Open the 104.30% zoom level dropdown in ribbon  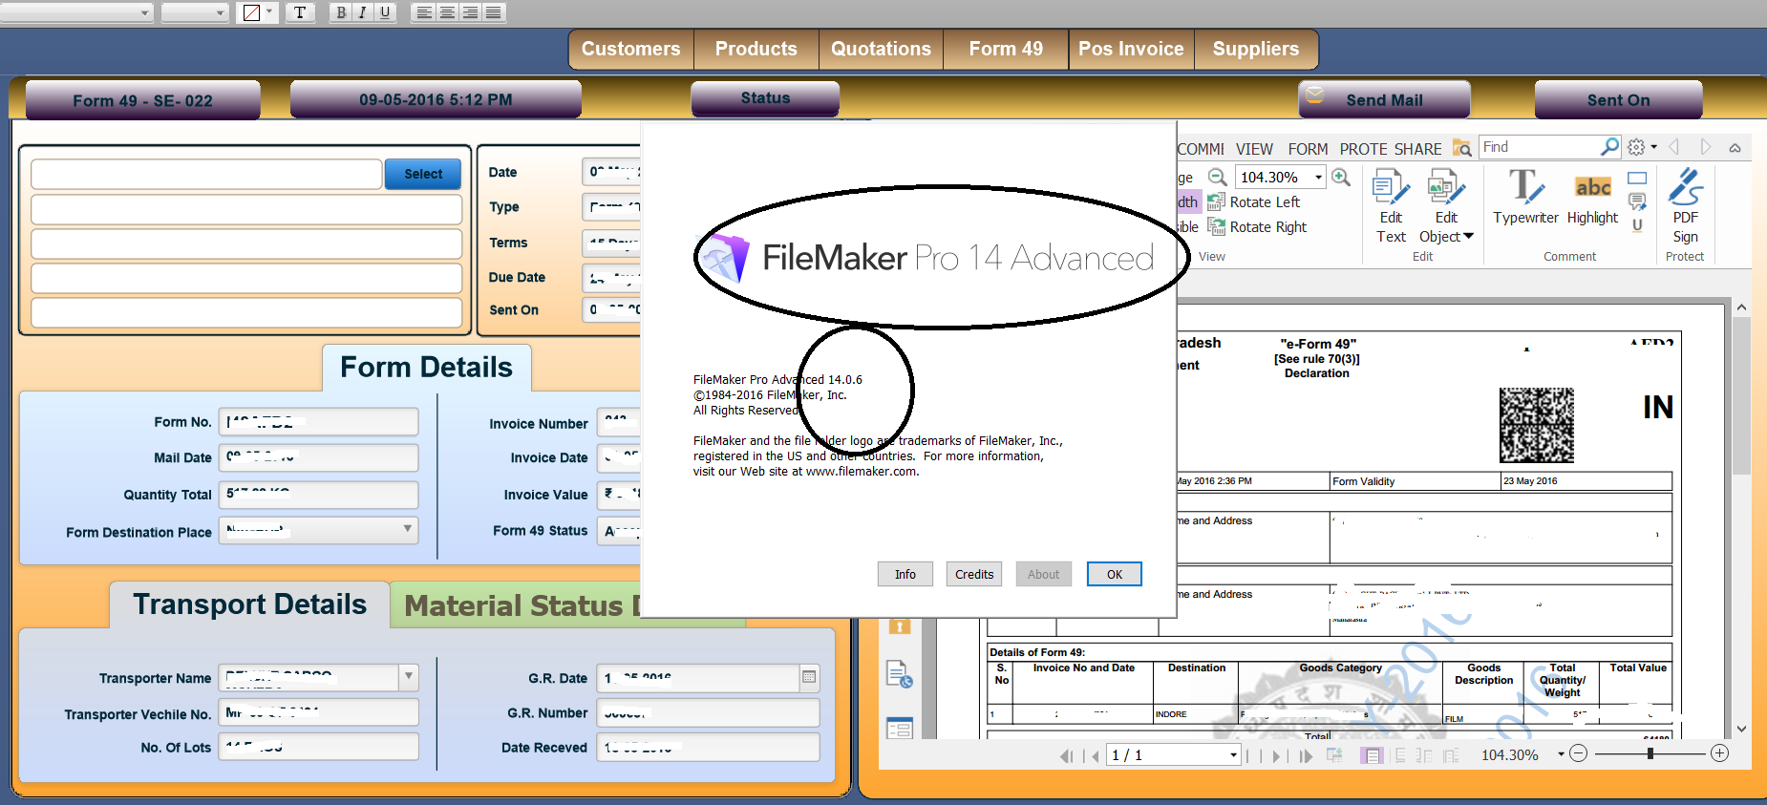point(1318,177)
